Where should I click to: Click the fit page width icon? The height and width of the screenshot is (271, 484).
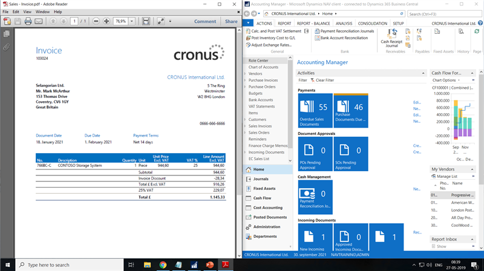(x=146, y=21)
